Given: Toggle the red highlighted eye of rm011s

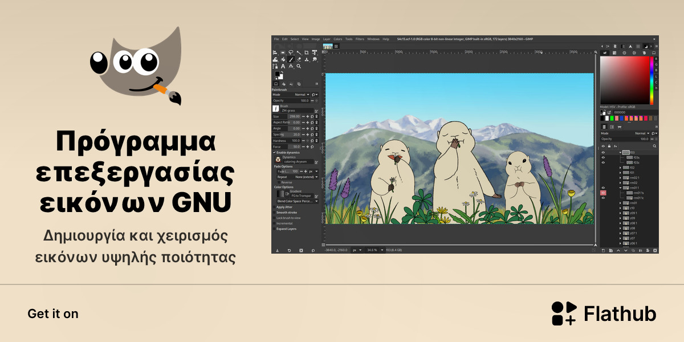Looking at the screenshot, I should pos(603,193).
